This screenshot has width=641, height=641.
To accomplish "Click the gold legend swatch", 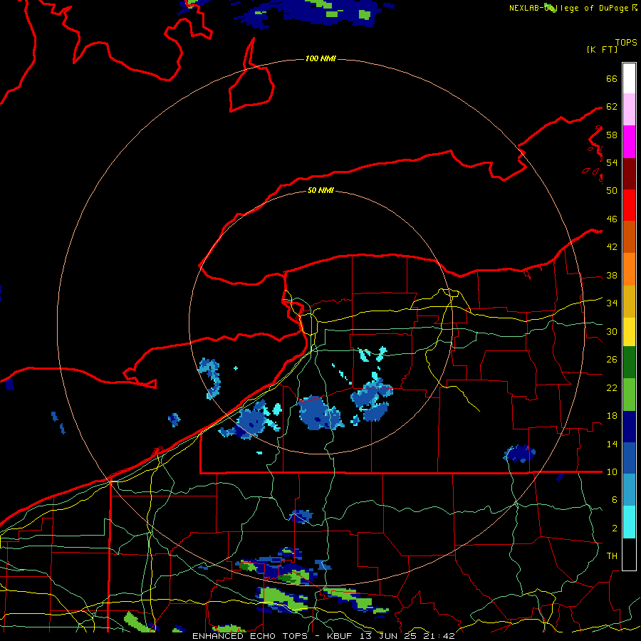I will (629, 301).
